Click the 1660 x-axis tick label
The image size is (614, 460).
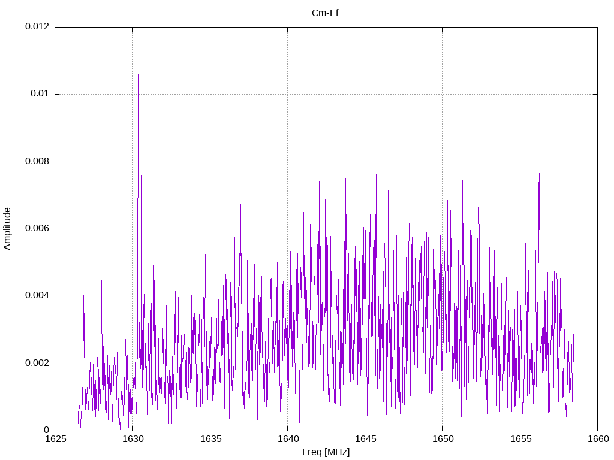point(598,439)
